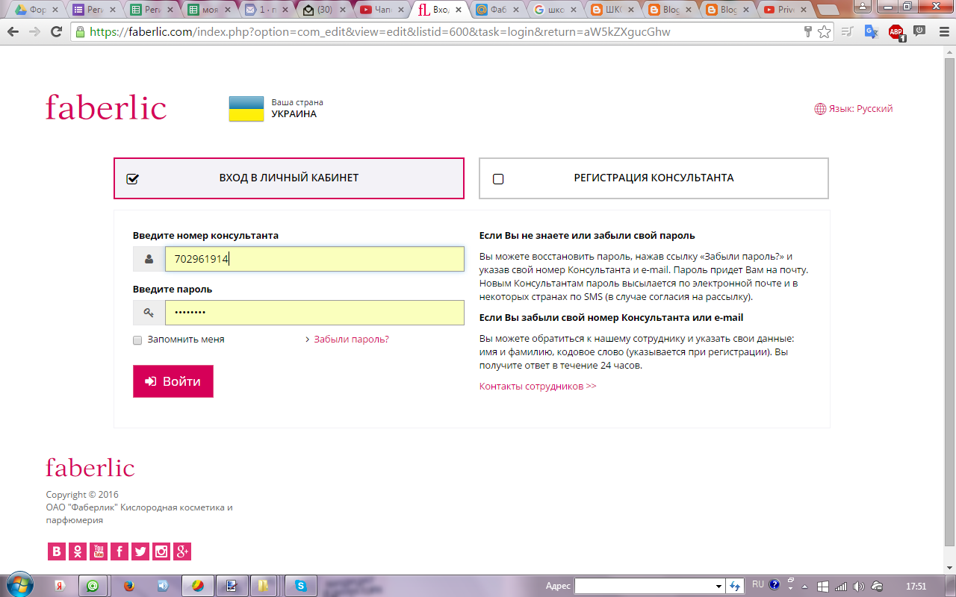Expand the taskbar Адрес dropdown arrow
Screen dimensions: 956x597
pos(719,586)
